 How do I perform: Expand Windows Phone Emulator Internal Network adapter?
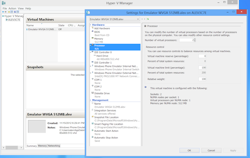(90, 66)
